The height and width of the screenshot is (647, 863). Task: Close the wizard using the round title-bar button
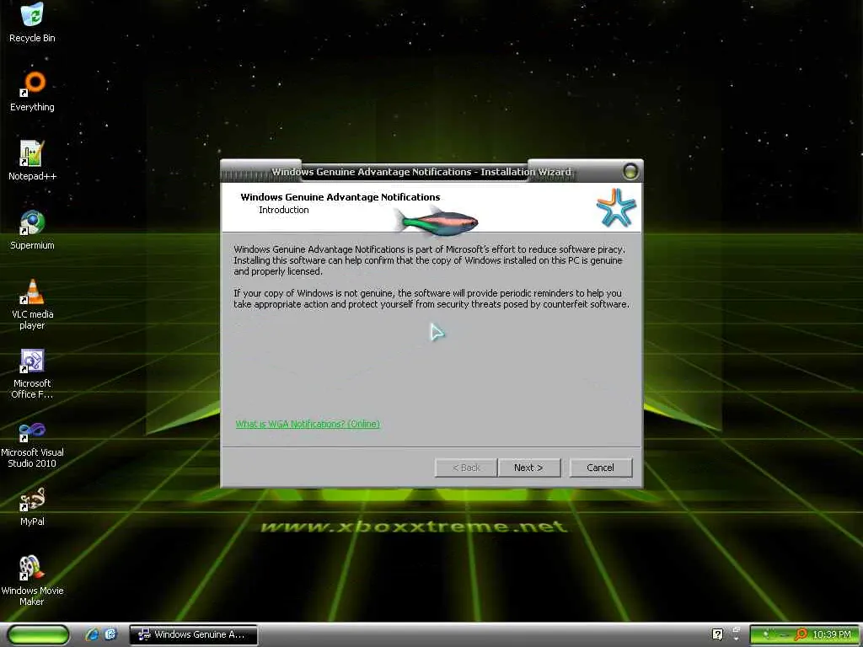tap(630, 171)
